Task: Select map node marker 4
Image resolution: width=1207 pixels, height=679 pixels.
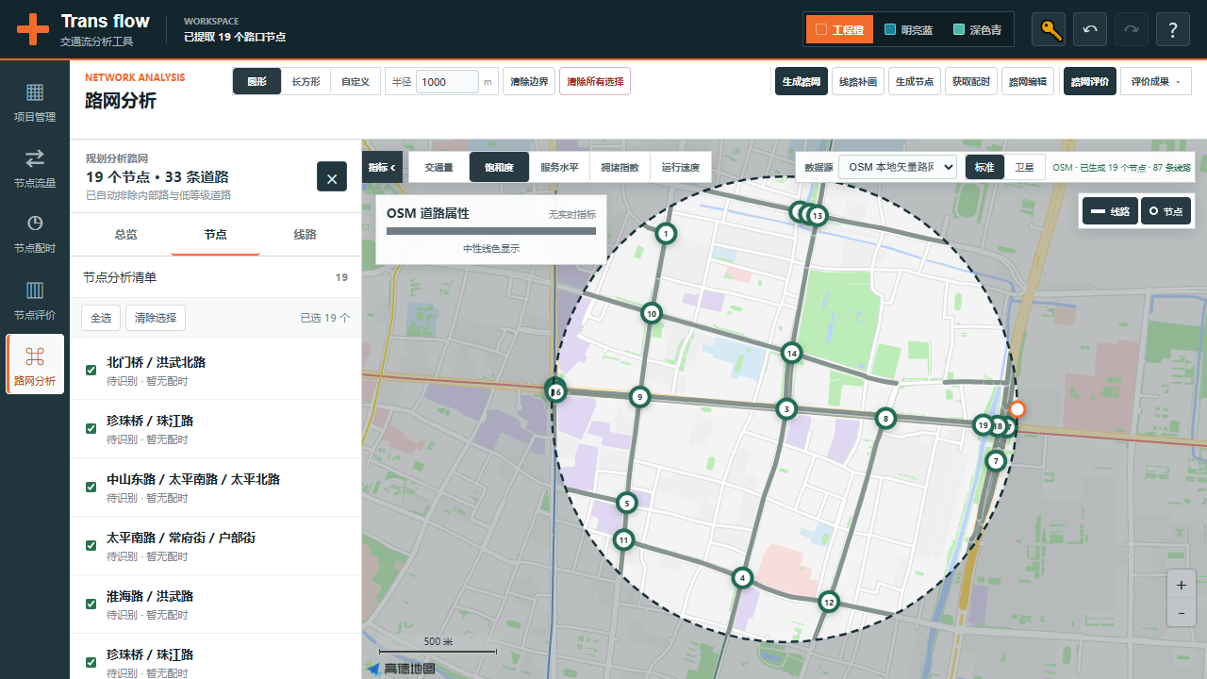Action: pyautogui.click(x=742, y=578)
